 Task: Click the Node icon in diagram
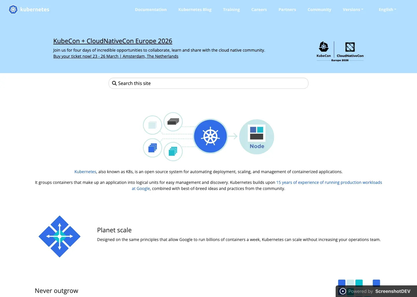pyautogui.click(x=257, y=137)
